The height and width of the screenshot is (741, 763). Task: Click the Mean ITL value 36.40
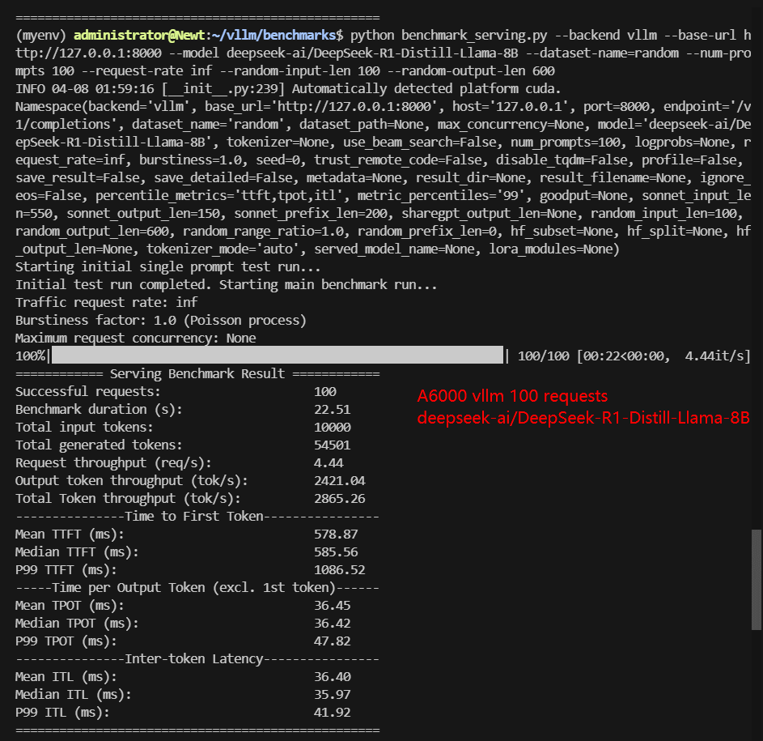332,677
